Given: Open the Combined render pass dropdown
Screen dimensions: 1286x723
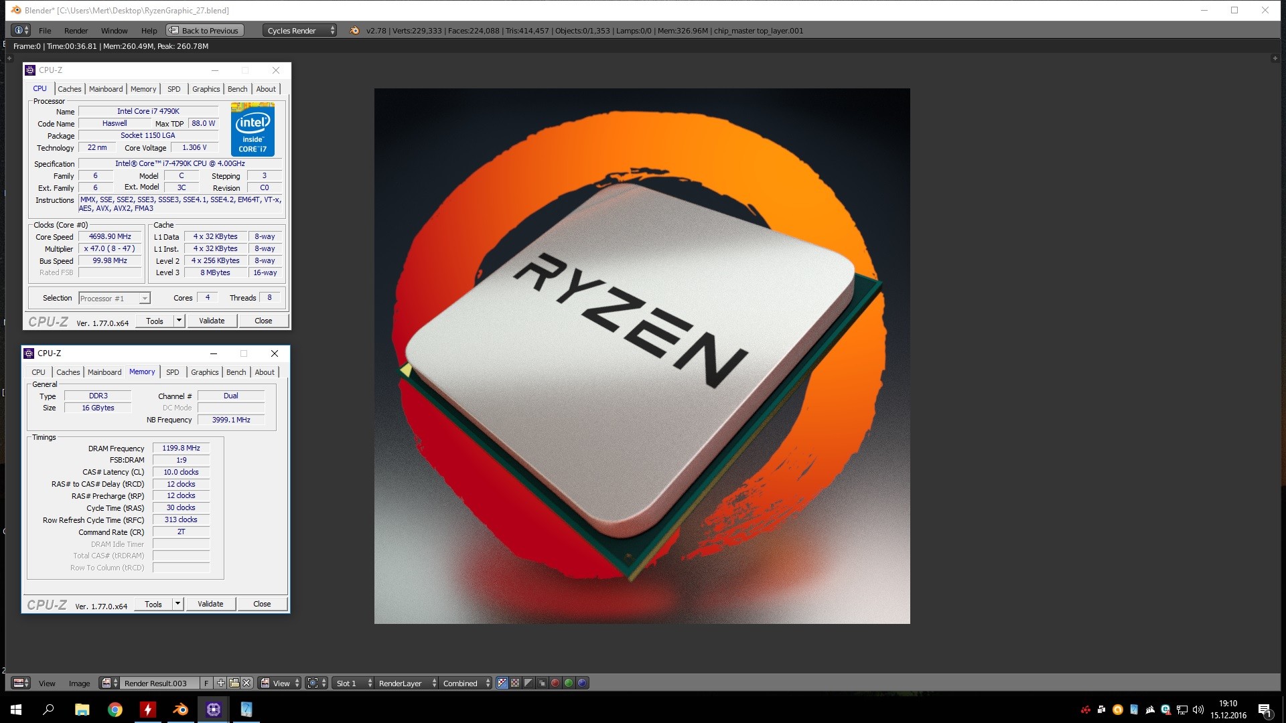Looking at the screenshot, I should [466, 684].
